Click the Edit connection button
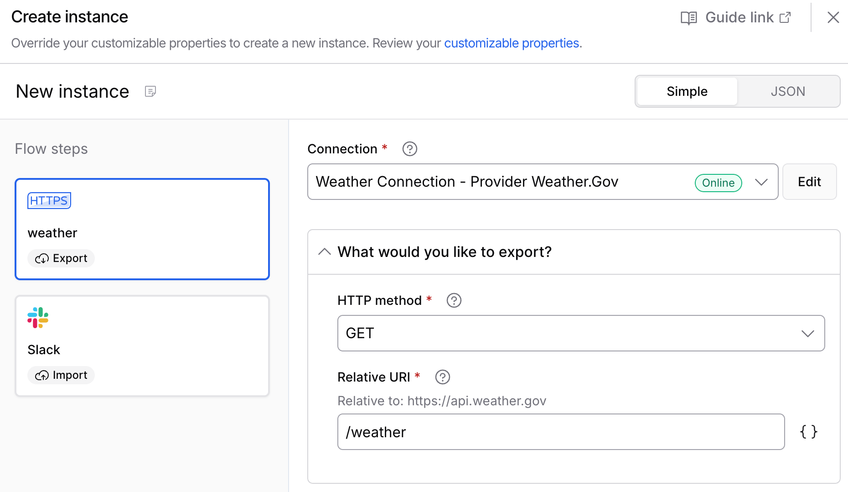This screenshot has width=848, height=492. coord(809,182)
